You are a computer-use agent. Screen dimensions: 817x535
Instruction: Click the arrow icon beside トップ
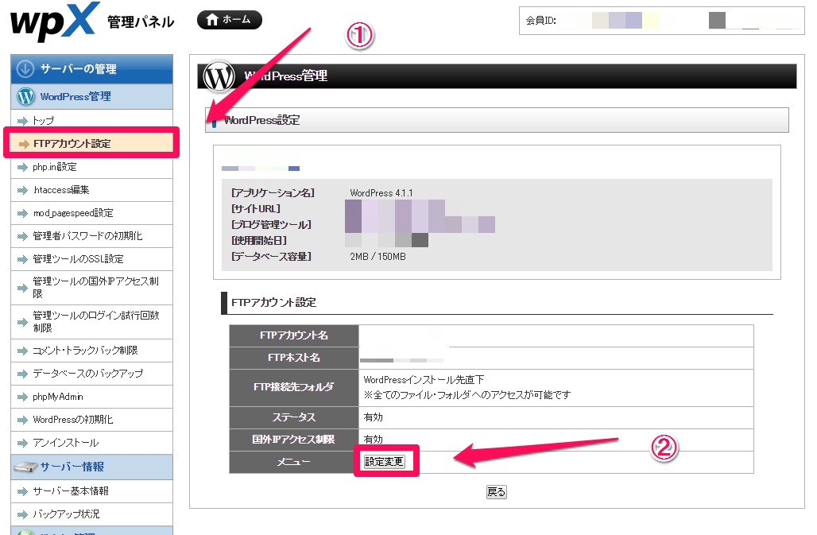[22, 121]
